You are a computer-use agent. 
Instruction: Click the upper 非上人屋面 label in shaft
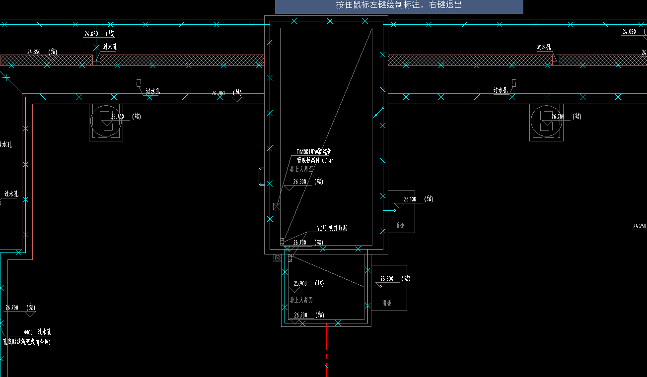(x=302, y=169)
